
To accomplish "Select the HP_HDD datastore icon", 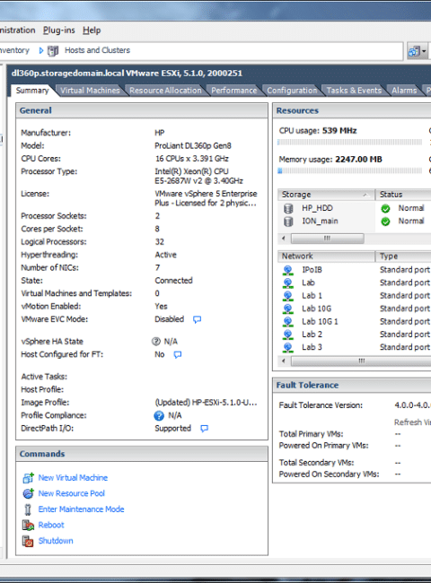I will 288,209.
